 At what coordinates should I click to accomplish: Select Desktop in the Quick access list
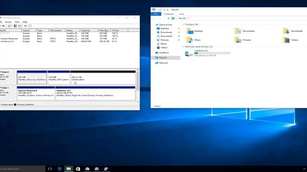coord(165,29)
